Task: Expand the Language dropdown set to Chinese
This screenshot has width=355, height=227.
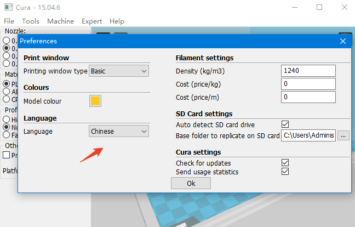Action: click(x=119, y=131)
